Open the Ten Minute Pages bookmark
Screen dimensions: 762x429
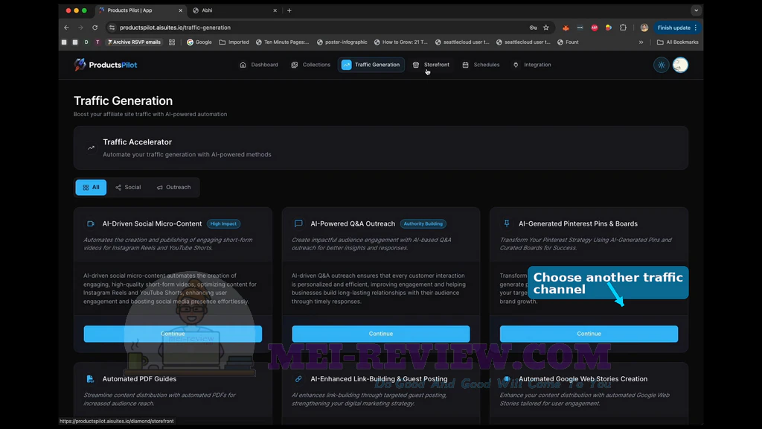(282, 42)
